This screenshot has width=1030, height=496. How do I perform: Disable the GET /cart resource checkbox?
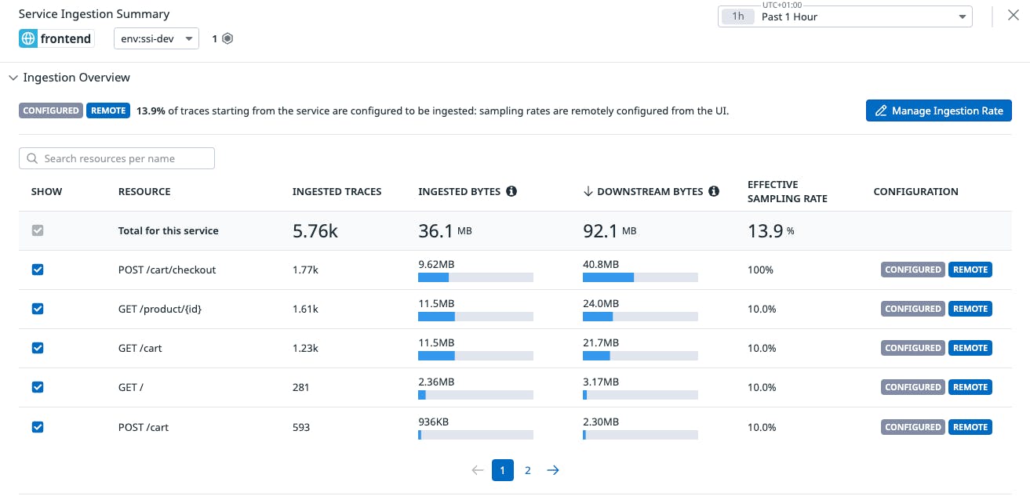(37, 348)
